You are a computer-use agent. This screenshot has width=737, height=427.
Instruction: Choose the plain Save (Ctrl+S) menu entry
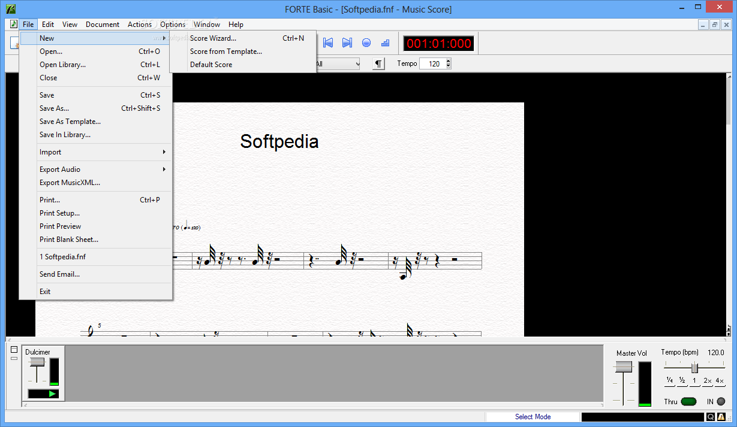pyautogui.click(x=96, y=95)
